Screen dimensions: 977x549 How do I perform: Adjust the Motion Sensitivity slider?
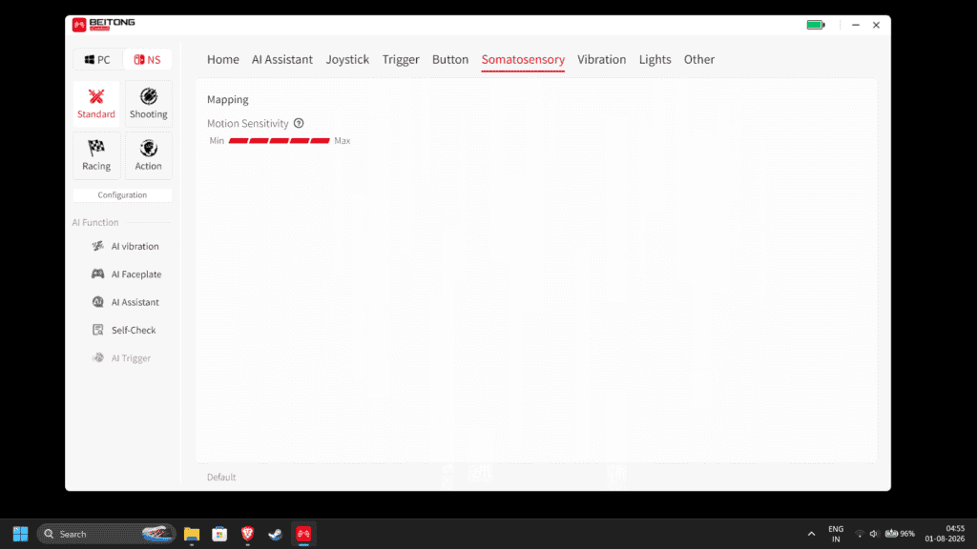click(280, 141)
